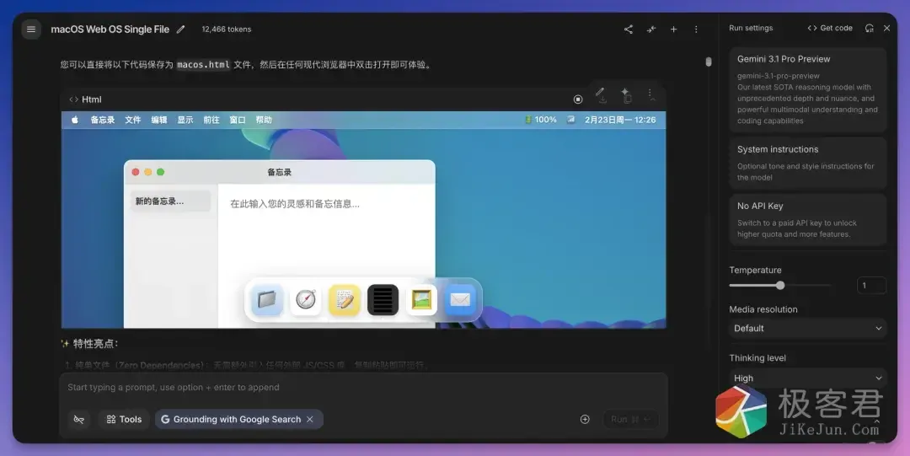Click the Run button
Image resolution: width=910 pixels, height=456 pixels.
pos(630,420)
